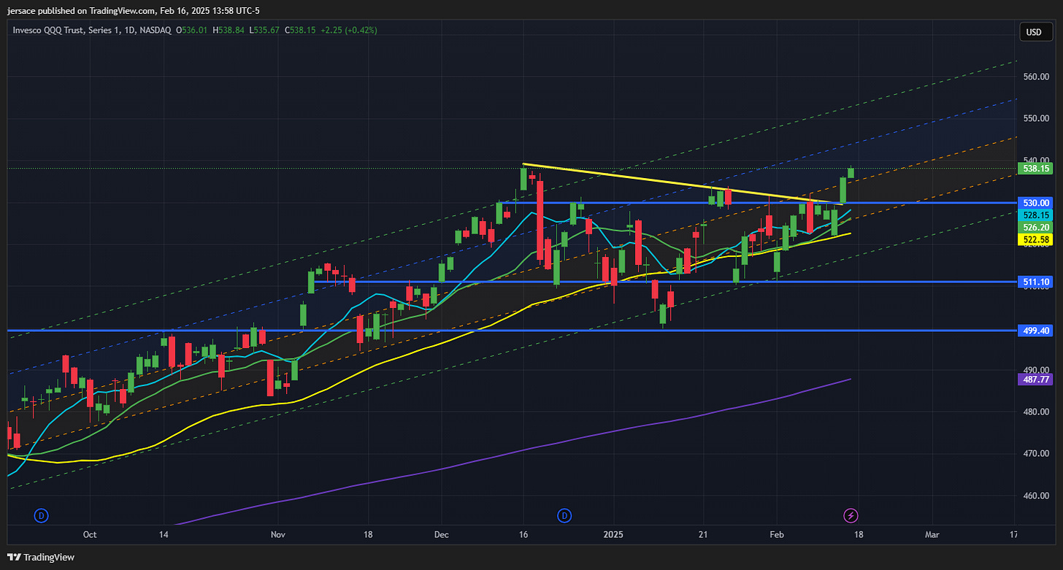Click the 560.00 price axis tick
The image size is (1063, 570).
click(1037, 77)
